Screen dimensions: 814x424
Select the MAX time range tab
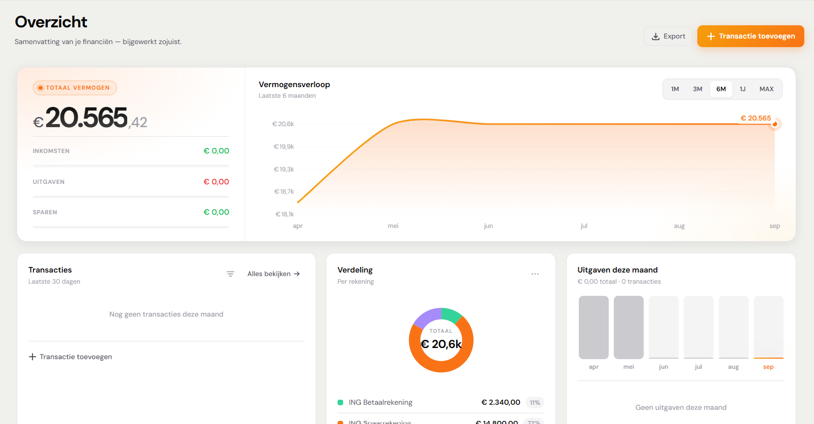coord(766,89)
